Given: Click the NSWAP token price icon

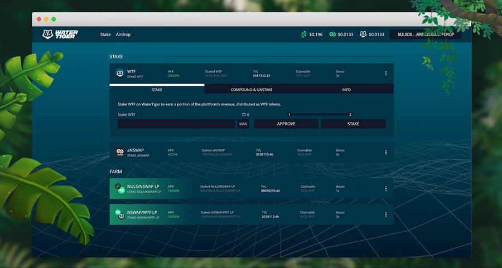Looking at the screenshot, I should click(332, 34).
